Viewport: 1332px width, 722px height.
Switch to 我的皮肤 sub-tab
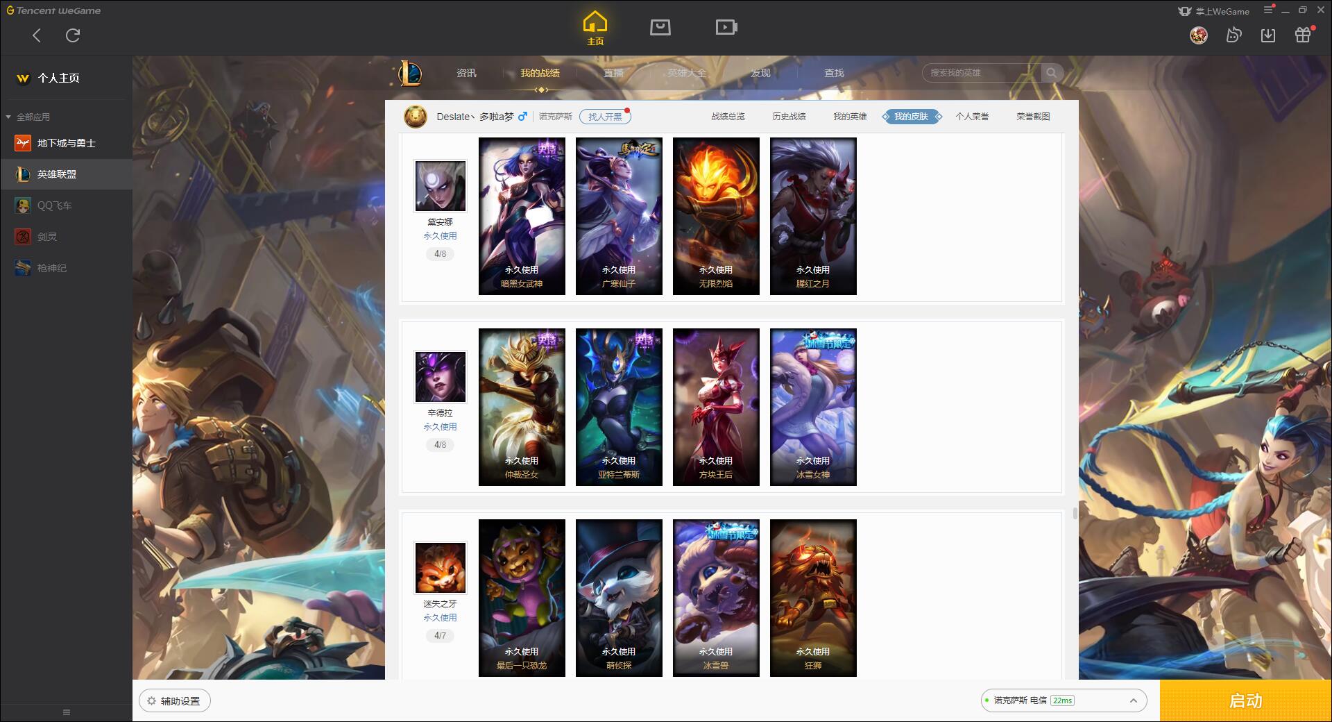point(912,117)
